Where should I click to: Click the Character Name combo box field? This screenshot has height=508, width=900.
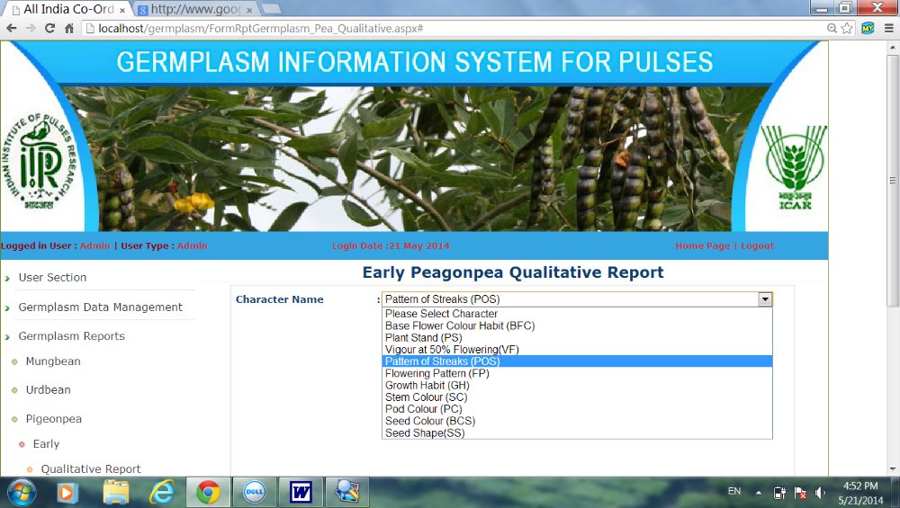coord(578,299)
